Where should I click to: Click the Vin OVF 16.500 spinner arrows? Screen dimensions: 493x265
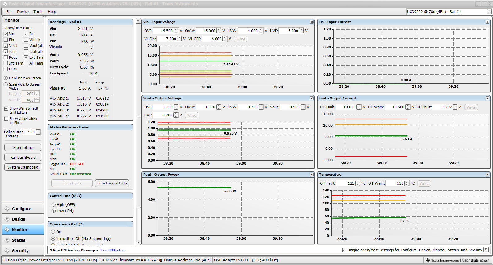[x=176, y=31]
